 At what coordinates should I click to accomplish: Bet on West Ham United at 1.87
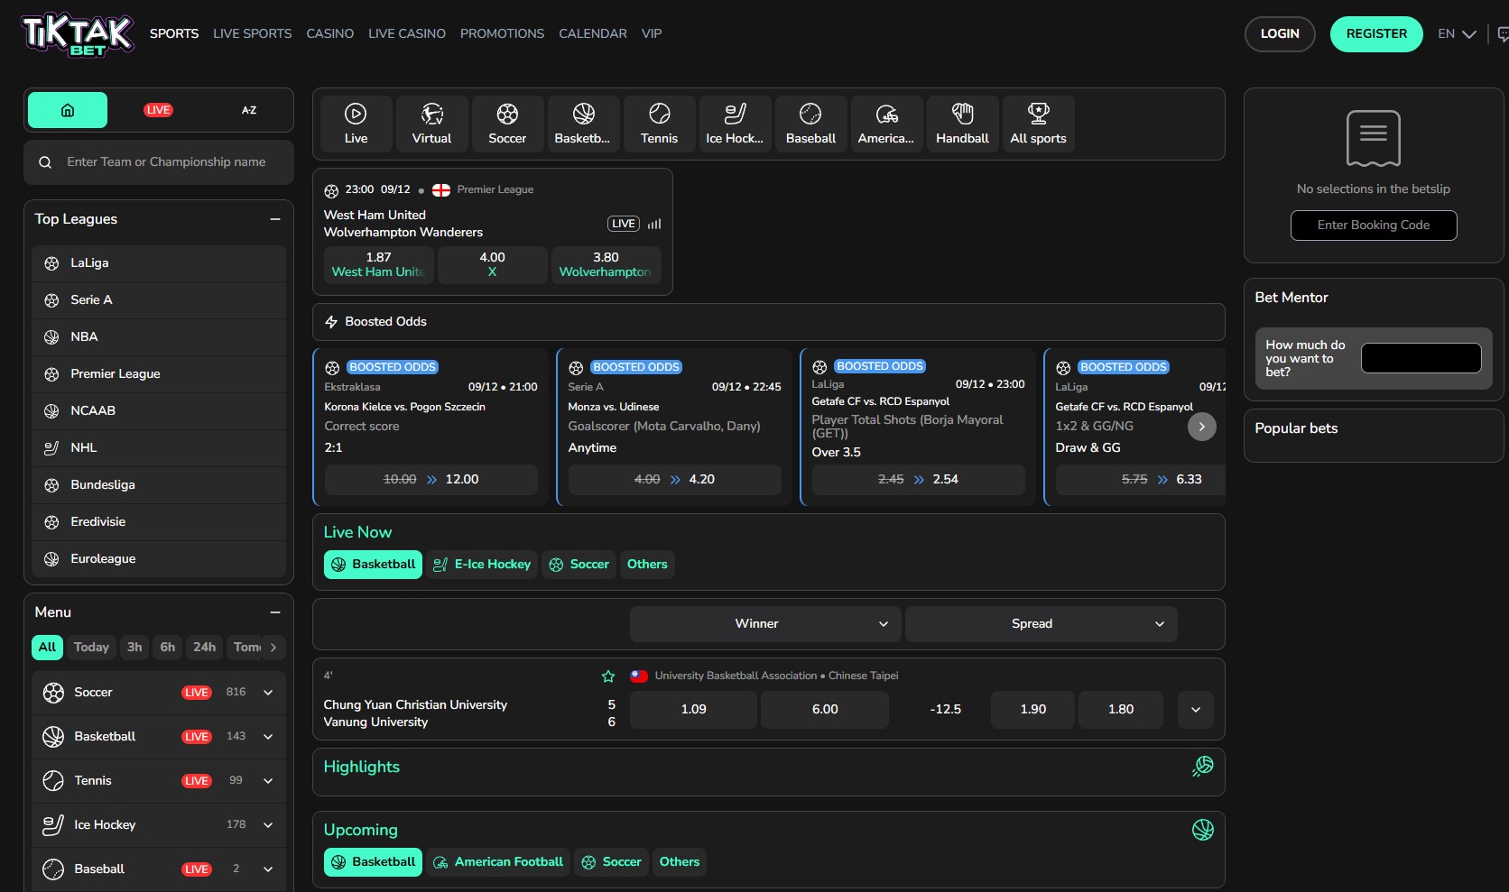(378, 265)
